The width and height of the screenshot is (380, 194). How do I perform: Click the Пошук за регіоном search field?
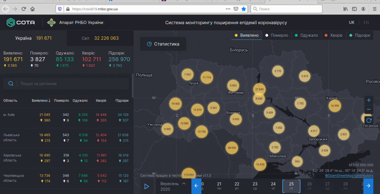click(x=66, y=84)
